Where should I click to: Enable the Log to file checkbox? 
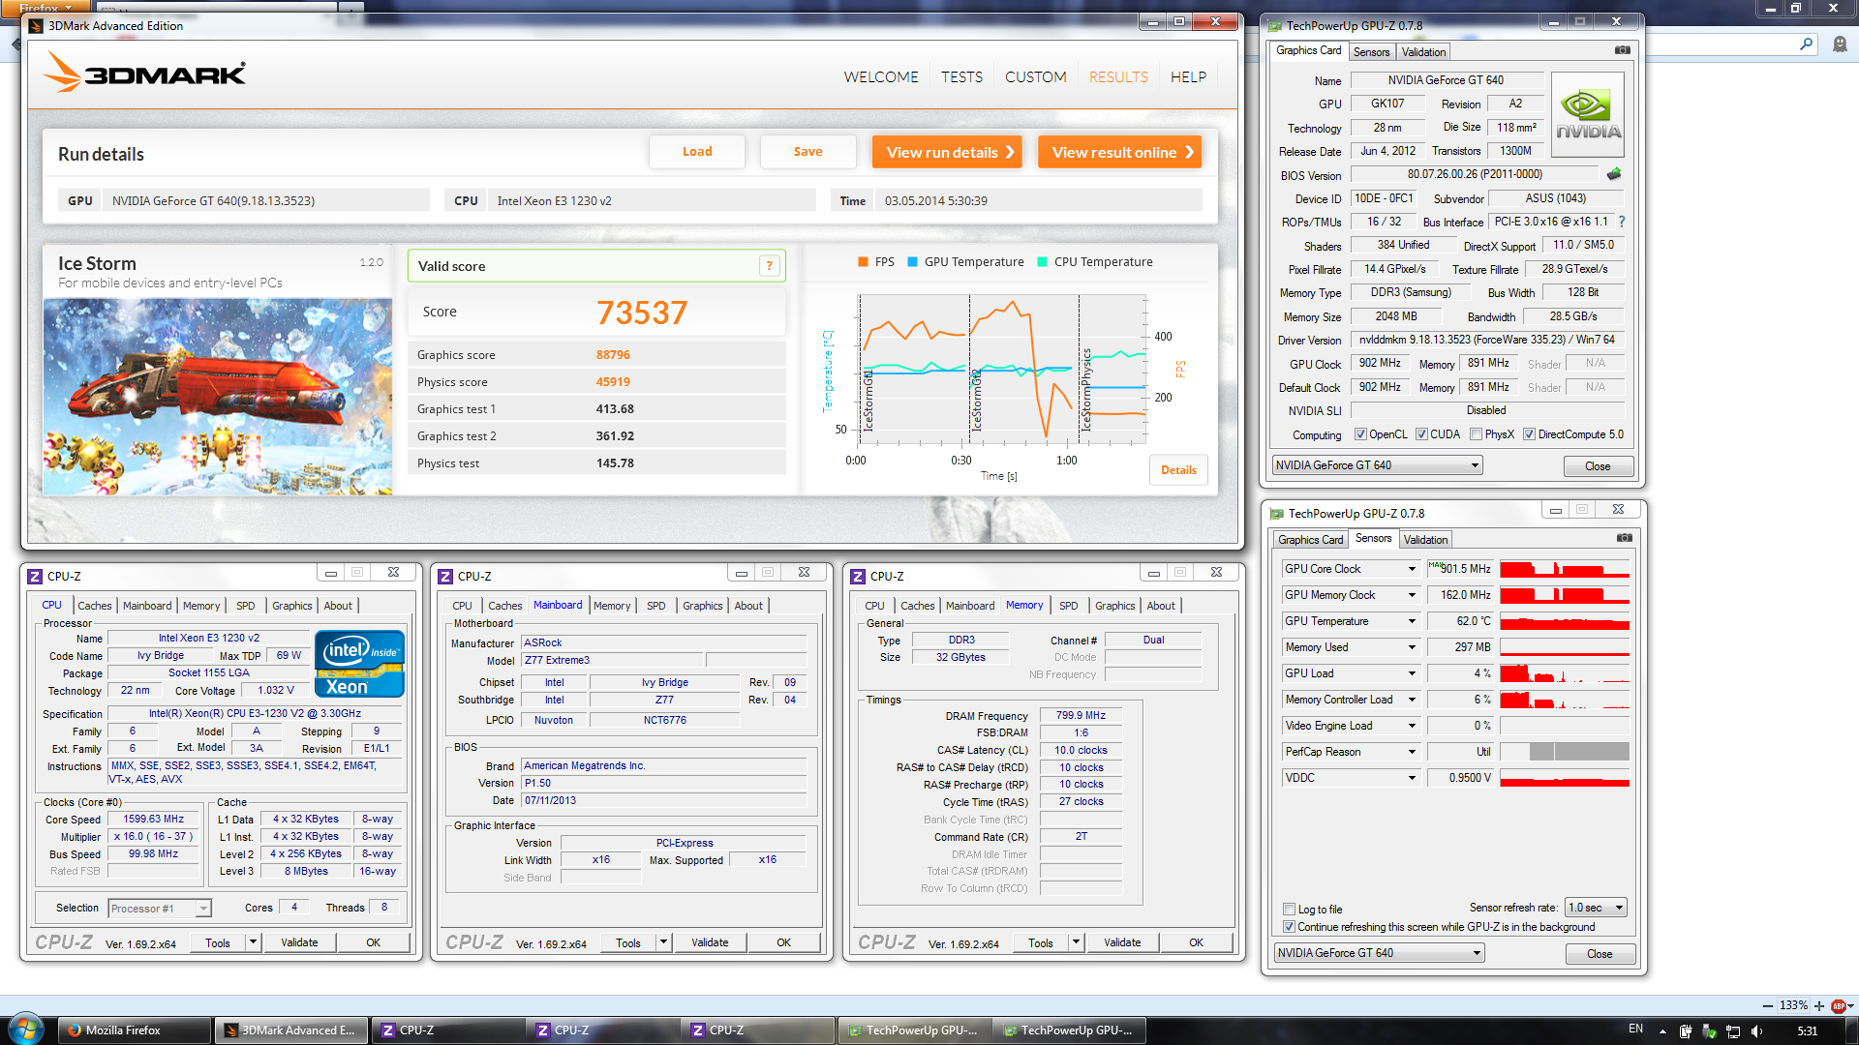[1289, 910]
